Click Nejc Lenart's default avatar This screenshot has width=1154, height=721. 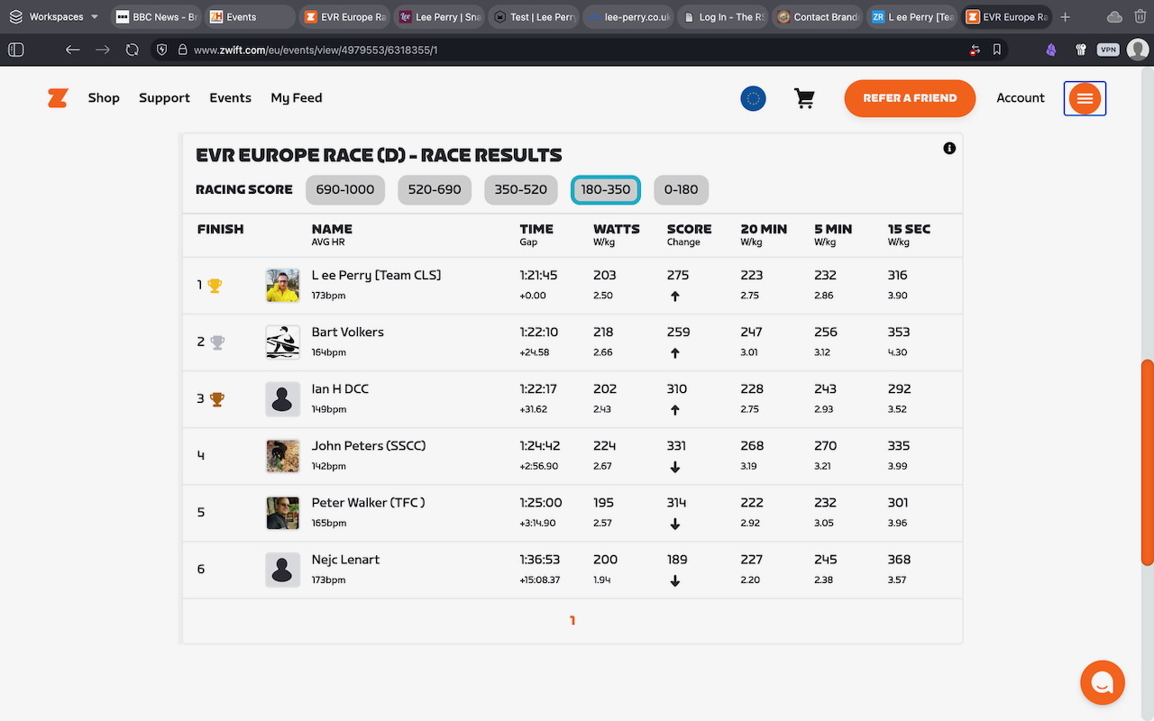click(282, 570)
